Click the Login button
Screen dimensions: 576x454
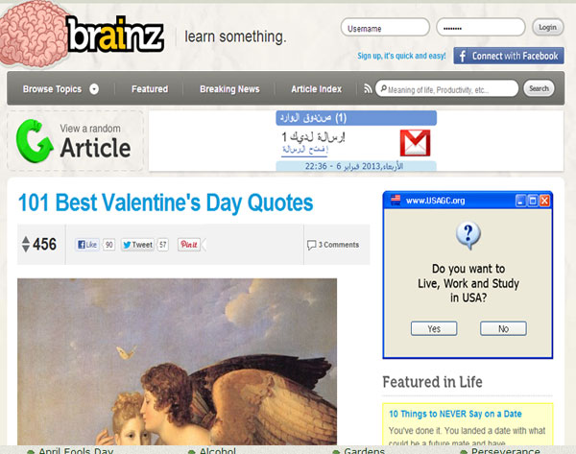[548, 28]
